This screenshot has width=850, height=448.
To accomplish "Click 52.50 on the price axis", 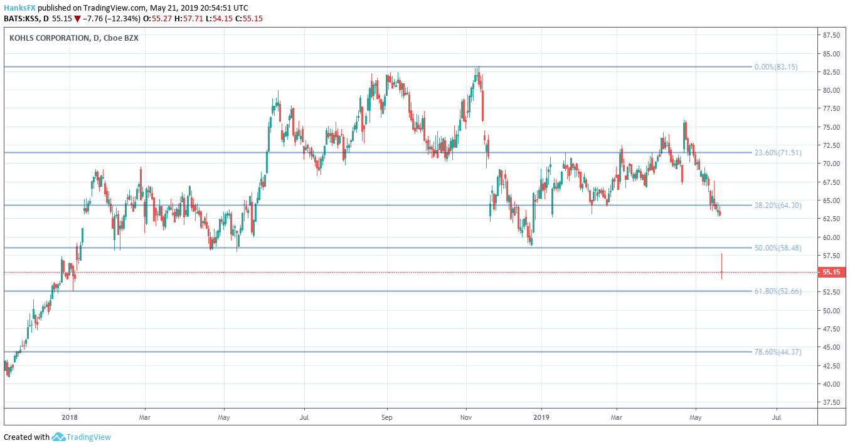I will (832, 292).
